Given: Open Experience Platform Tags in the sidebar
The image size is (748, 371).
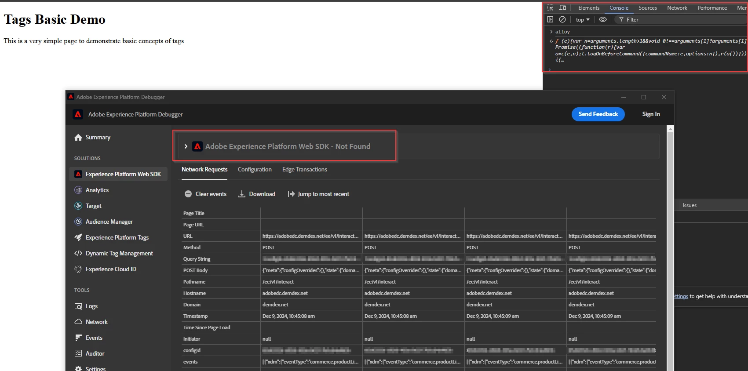Looking at the screenshot, I should 118,237.
